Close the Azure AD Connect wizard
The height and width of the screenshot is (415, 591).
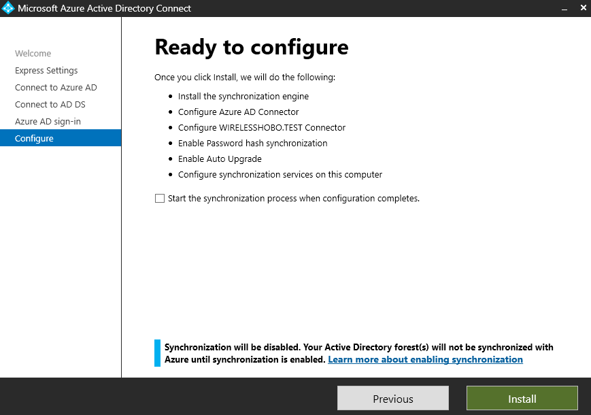point(582,9)
